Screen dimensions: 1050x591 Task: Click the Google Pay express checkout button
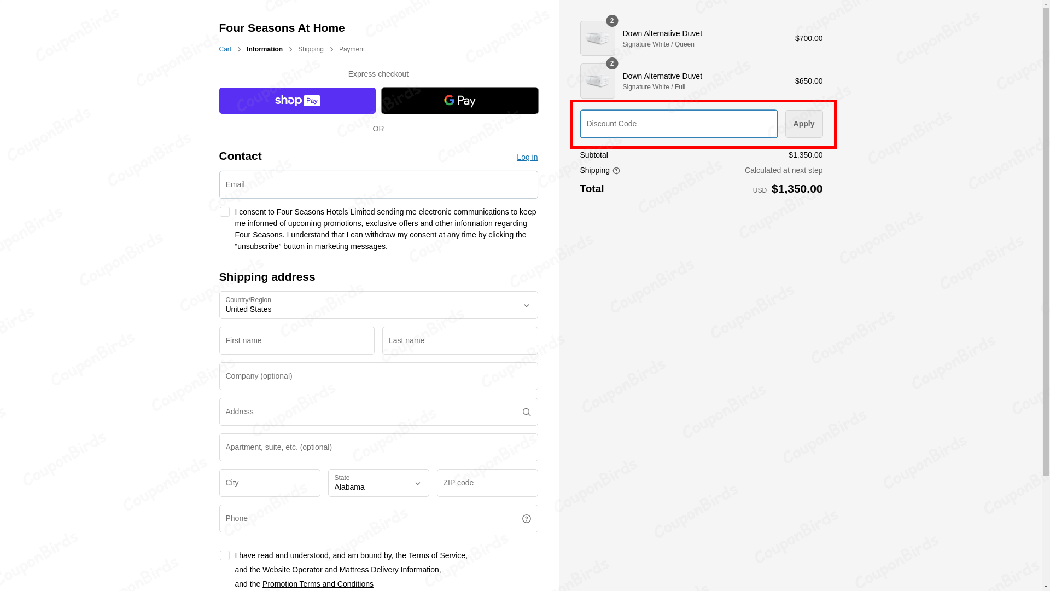[459, 101]
